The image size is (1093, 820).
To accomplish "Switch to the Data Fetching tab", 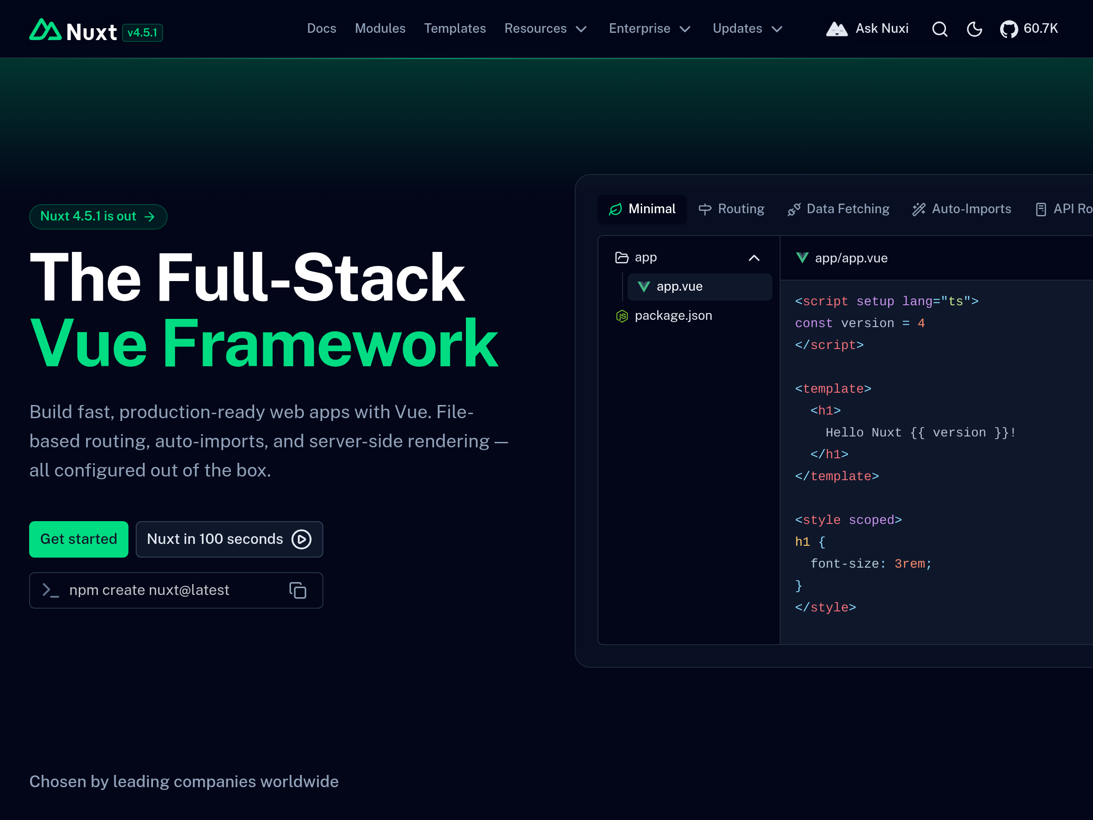I will pyautogui.click(x=838, y=209).
